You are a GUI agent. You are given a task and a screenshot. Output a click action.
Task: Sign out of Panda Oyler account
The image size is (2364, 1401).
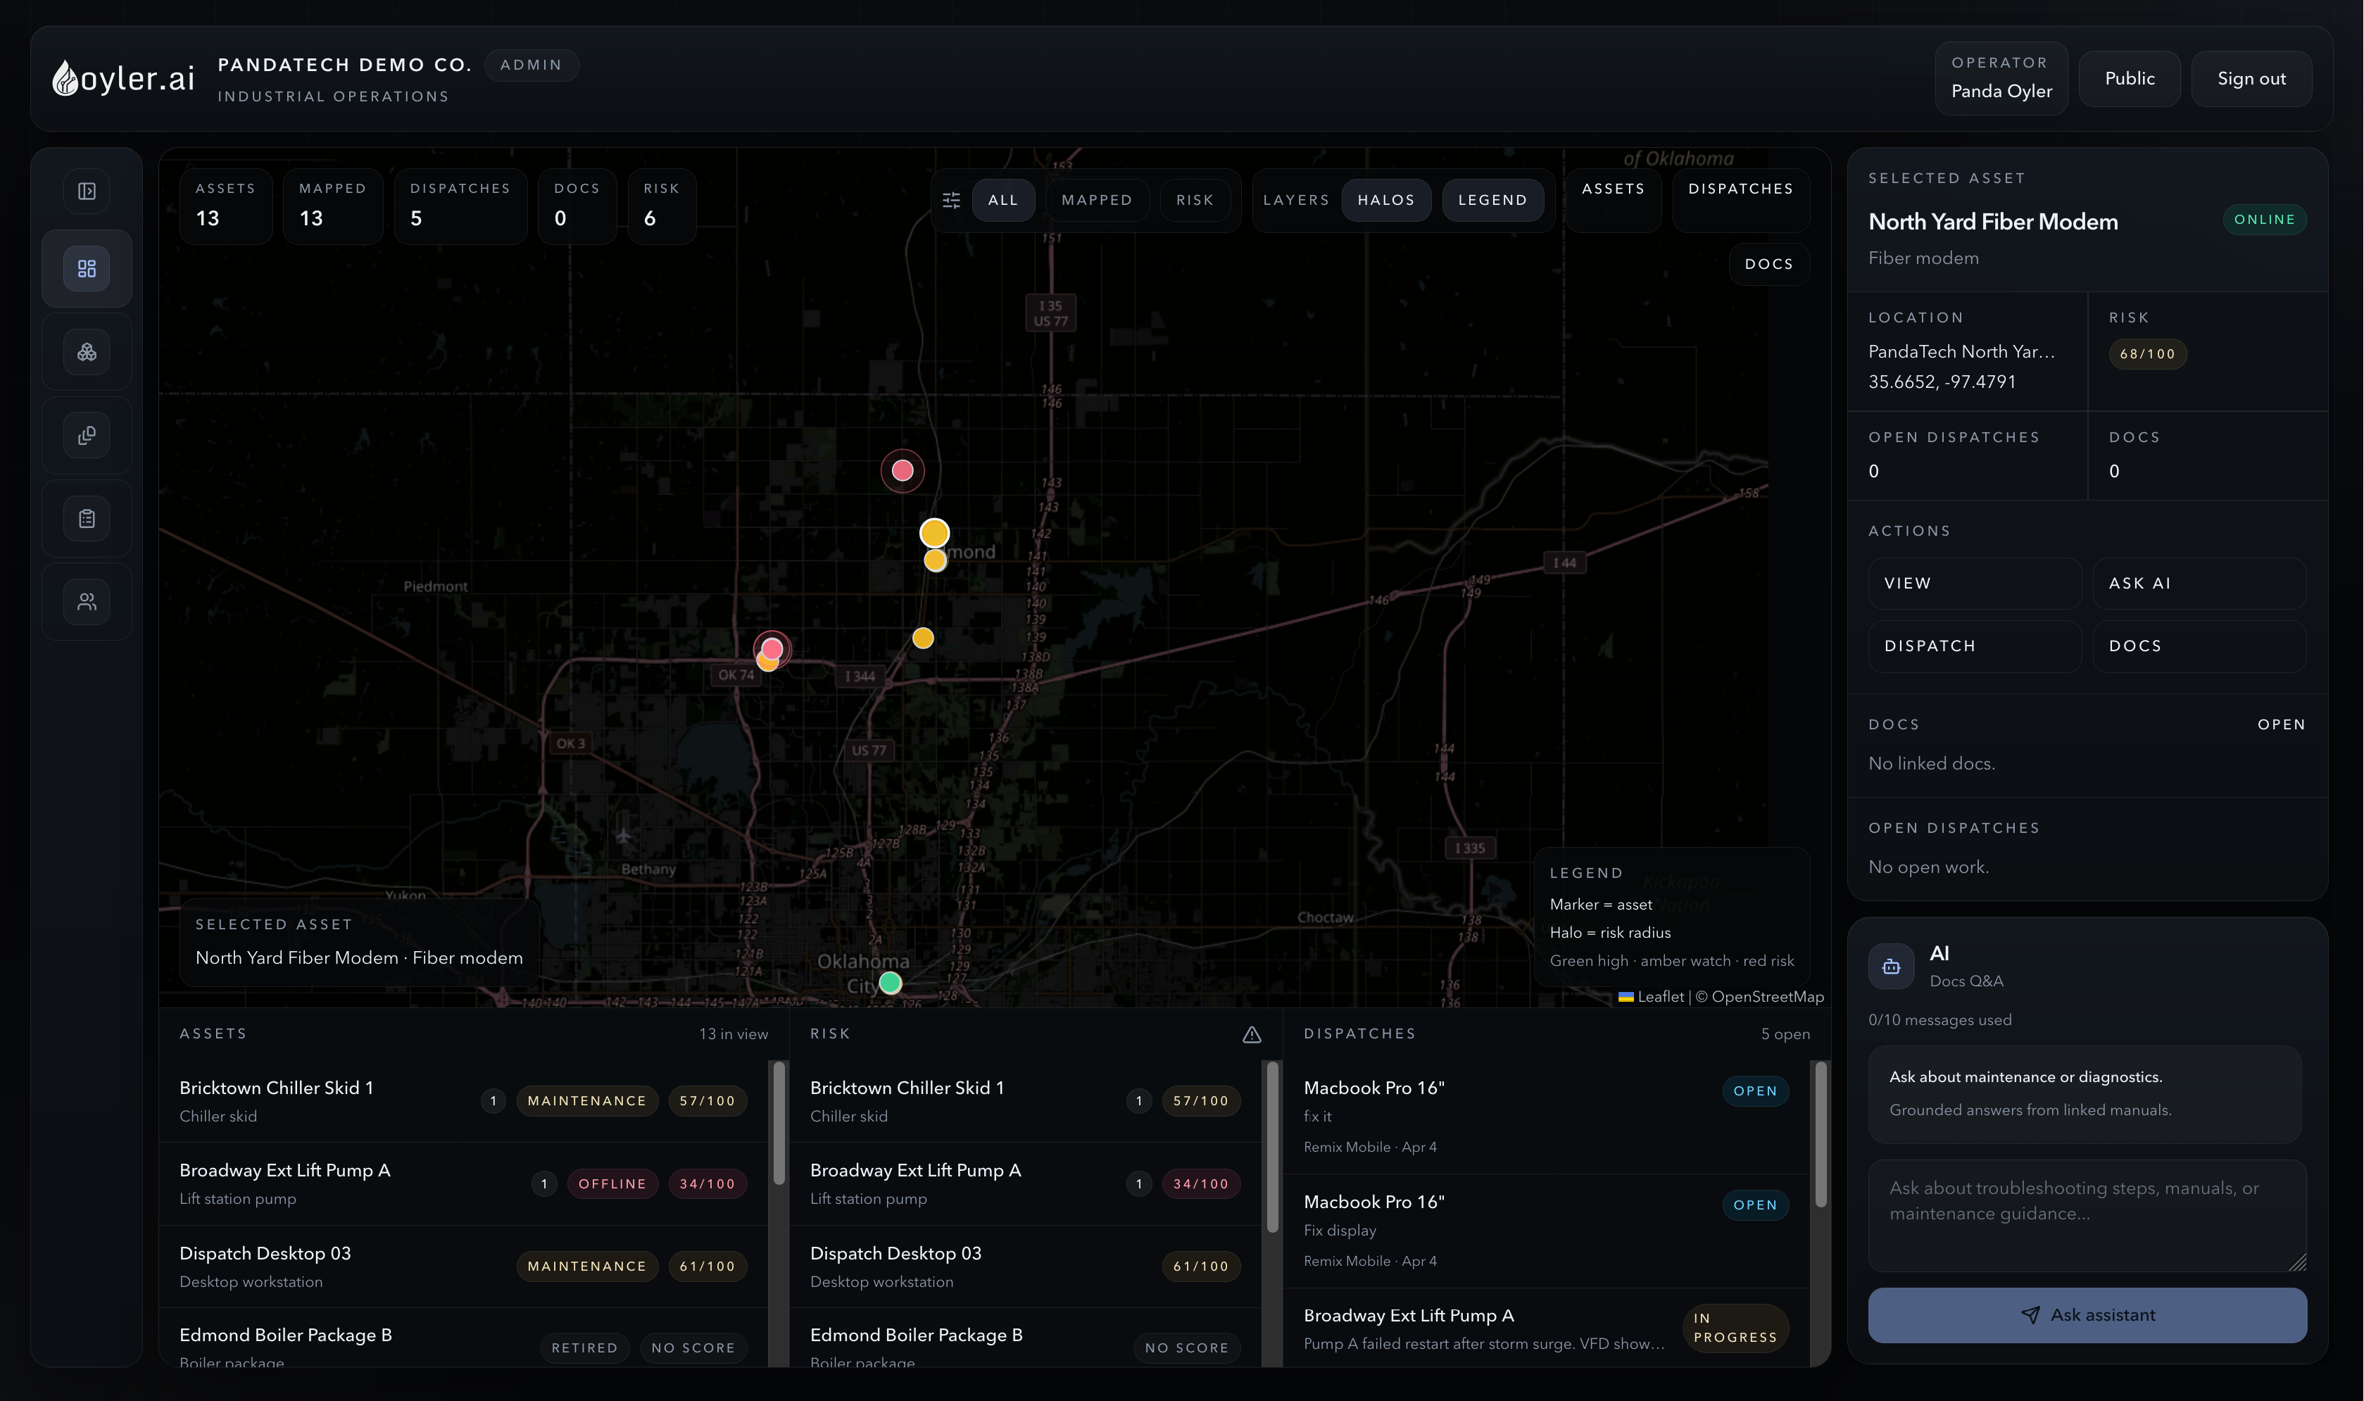click(2251, 78)
